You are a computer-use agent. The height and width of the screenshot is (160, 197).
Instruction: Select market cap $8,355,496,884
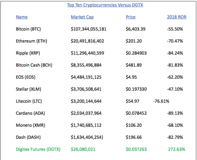86,65
